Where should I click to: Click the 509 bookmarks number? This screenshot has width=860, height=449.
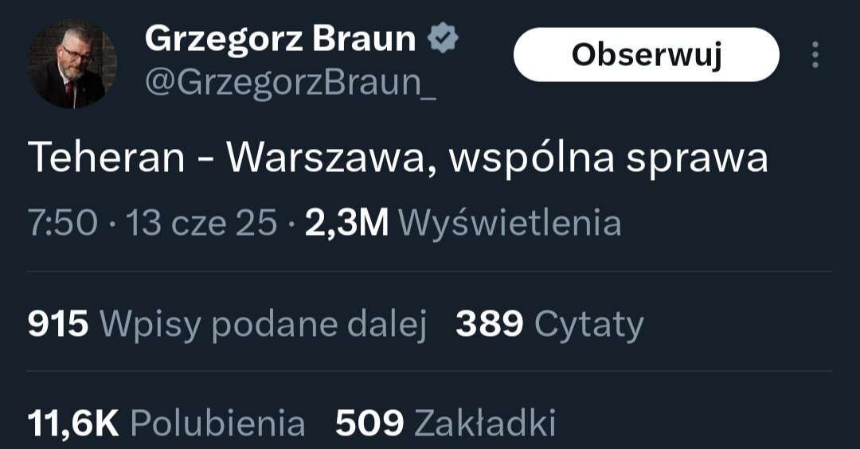click(369, 423)
